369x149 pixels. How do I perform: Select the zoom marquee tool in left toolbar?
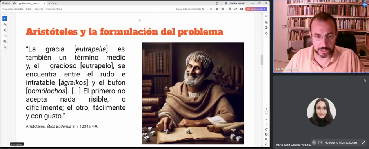[x=5, y=24]
